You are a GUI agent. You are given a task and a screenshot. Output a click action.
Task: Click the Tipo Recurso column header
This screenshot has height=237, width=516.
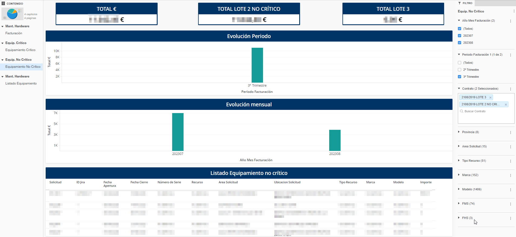pyautogui.click(x=348, y=182)
